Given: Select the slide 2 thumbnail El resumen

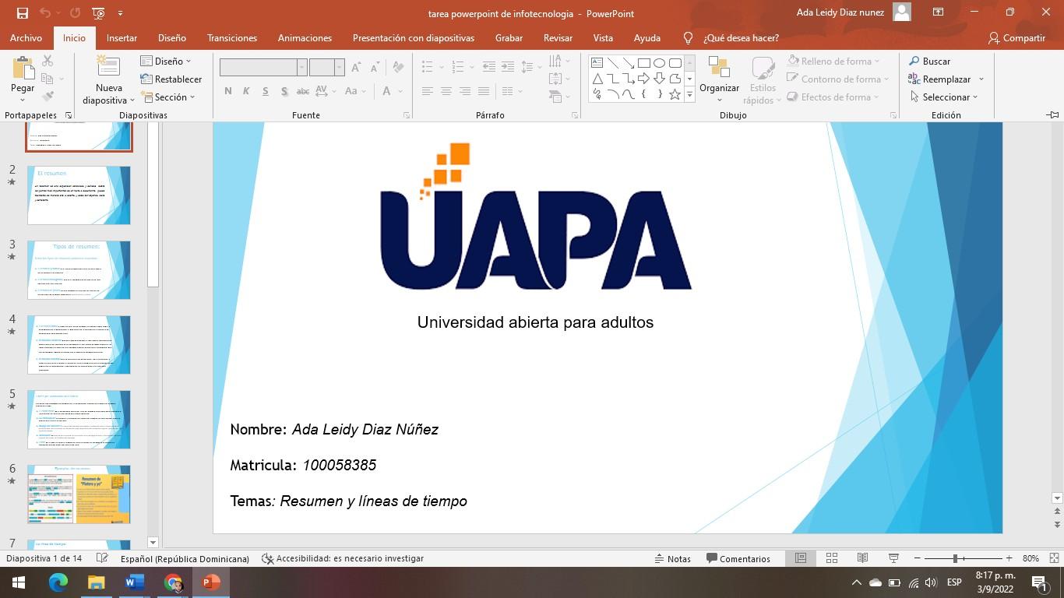Looking at the screenshot, I should 79,195.
